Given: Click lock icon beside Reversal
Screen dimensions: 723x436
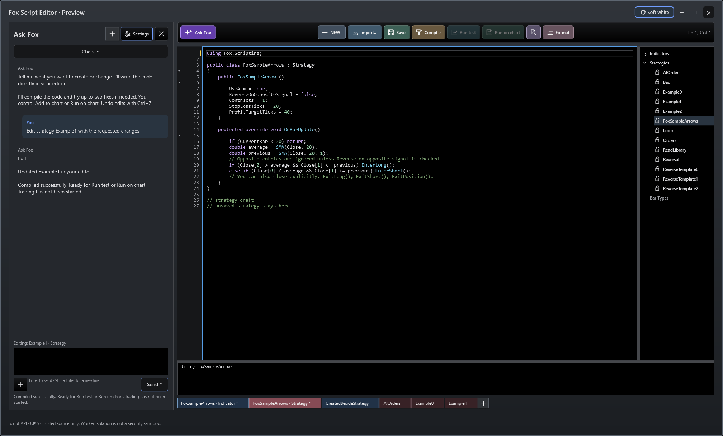Looking at the screenshot, I should [657, 159].
